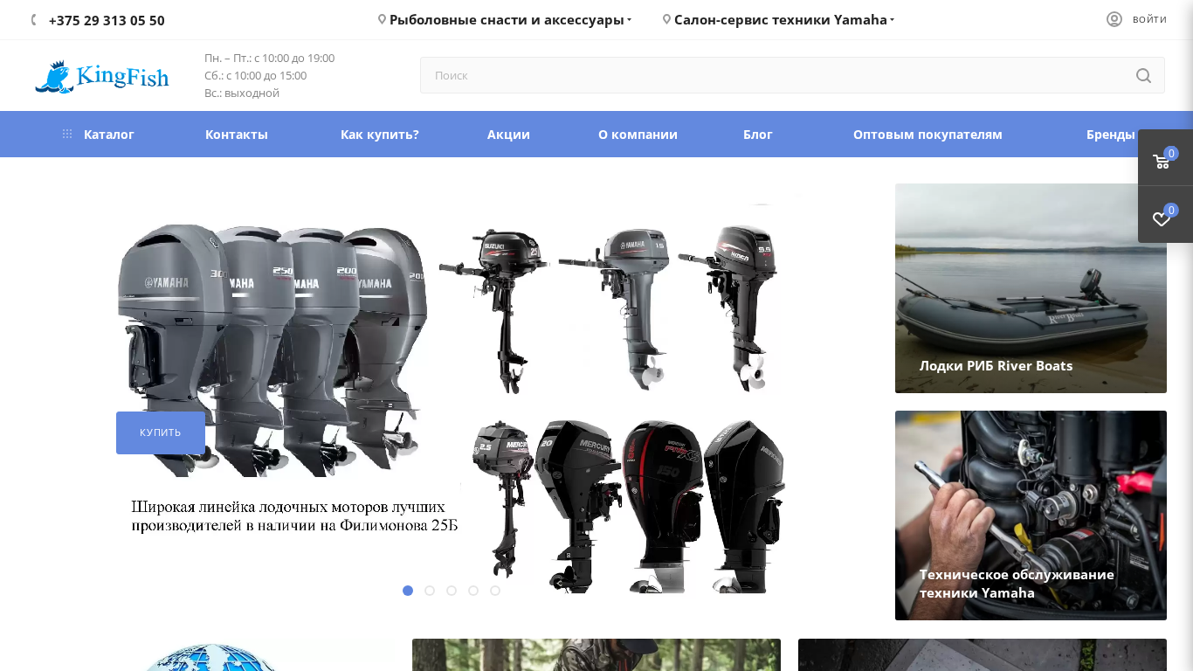The image size is (1193, 671).
Task: Open the Блог menu item
Action: pyautogui.click(x=758, y=135)
